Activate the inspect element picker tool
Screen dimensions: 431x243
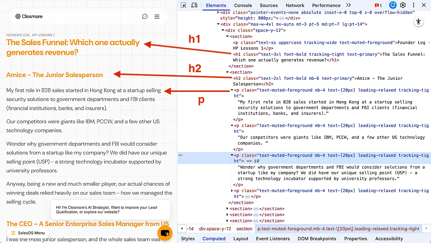click(184, 5)
